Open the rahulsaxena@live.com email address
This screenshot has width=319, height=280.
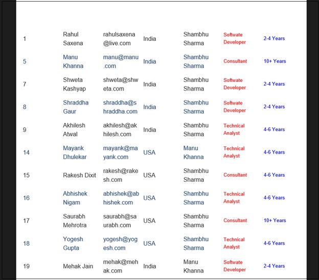click(121, 39)
